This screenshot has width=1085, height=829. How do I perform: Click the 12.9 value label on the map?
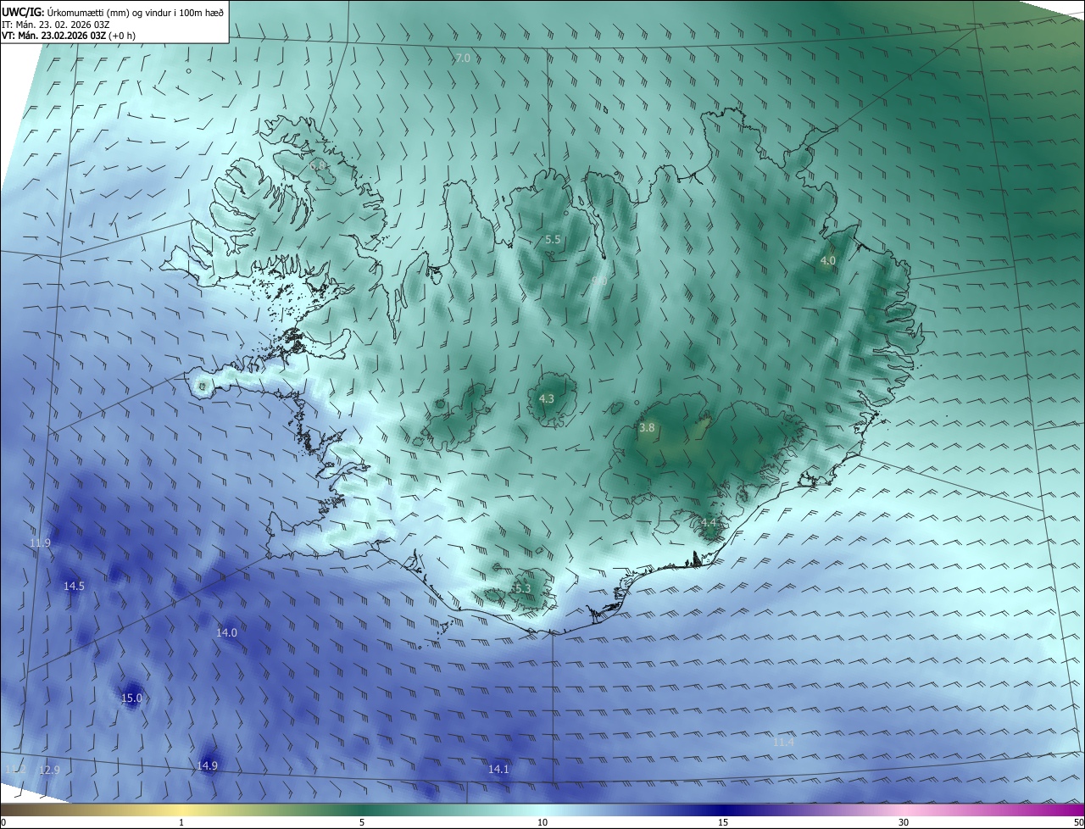click(49, 770)
